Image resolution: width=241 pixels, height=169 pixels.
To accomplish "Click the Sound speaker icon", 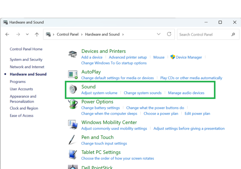I will pyautogui.click(x=73, y=89).
